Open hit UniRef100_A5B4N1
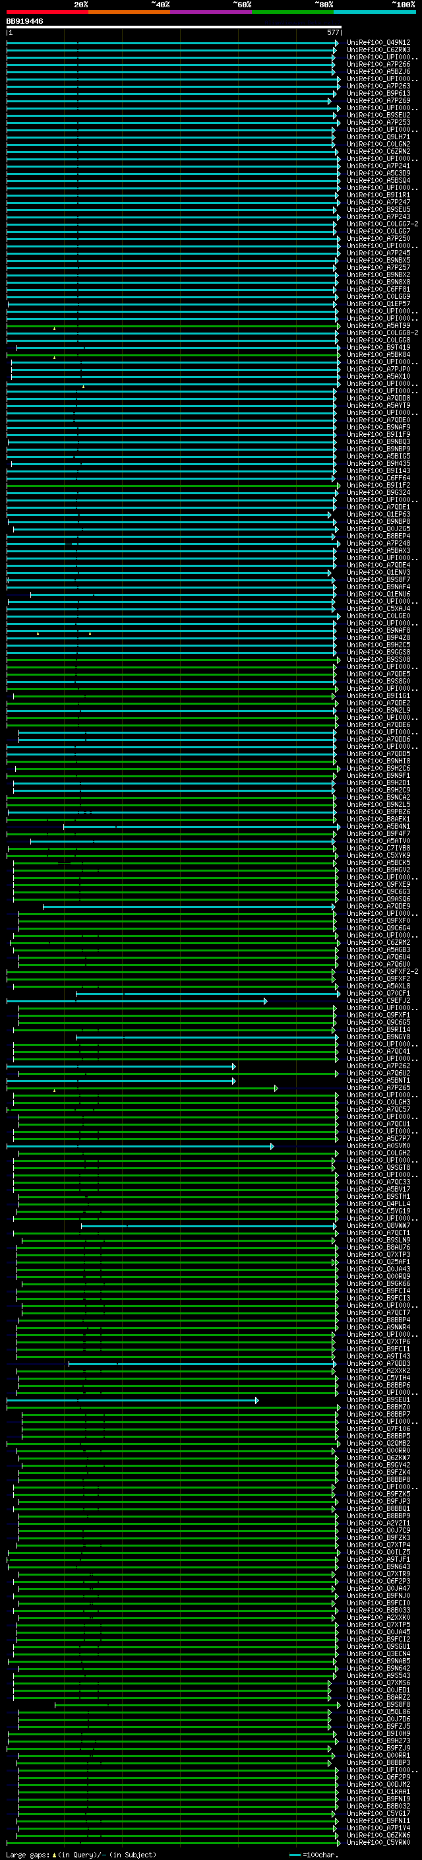 [x=378, y=827]
